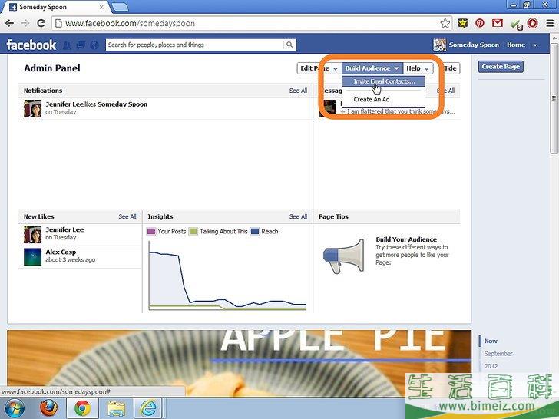Click the green Talking About This swatch
Screen dimensions: 559x419
tap(193, 232)
